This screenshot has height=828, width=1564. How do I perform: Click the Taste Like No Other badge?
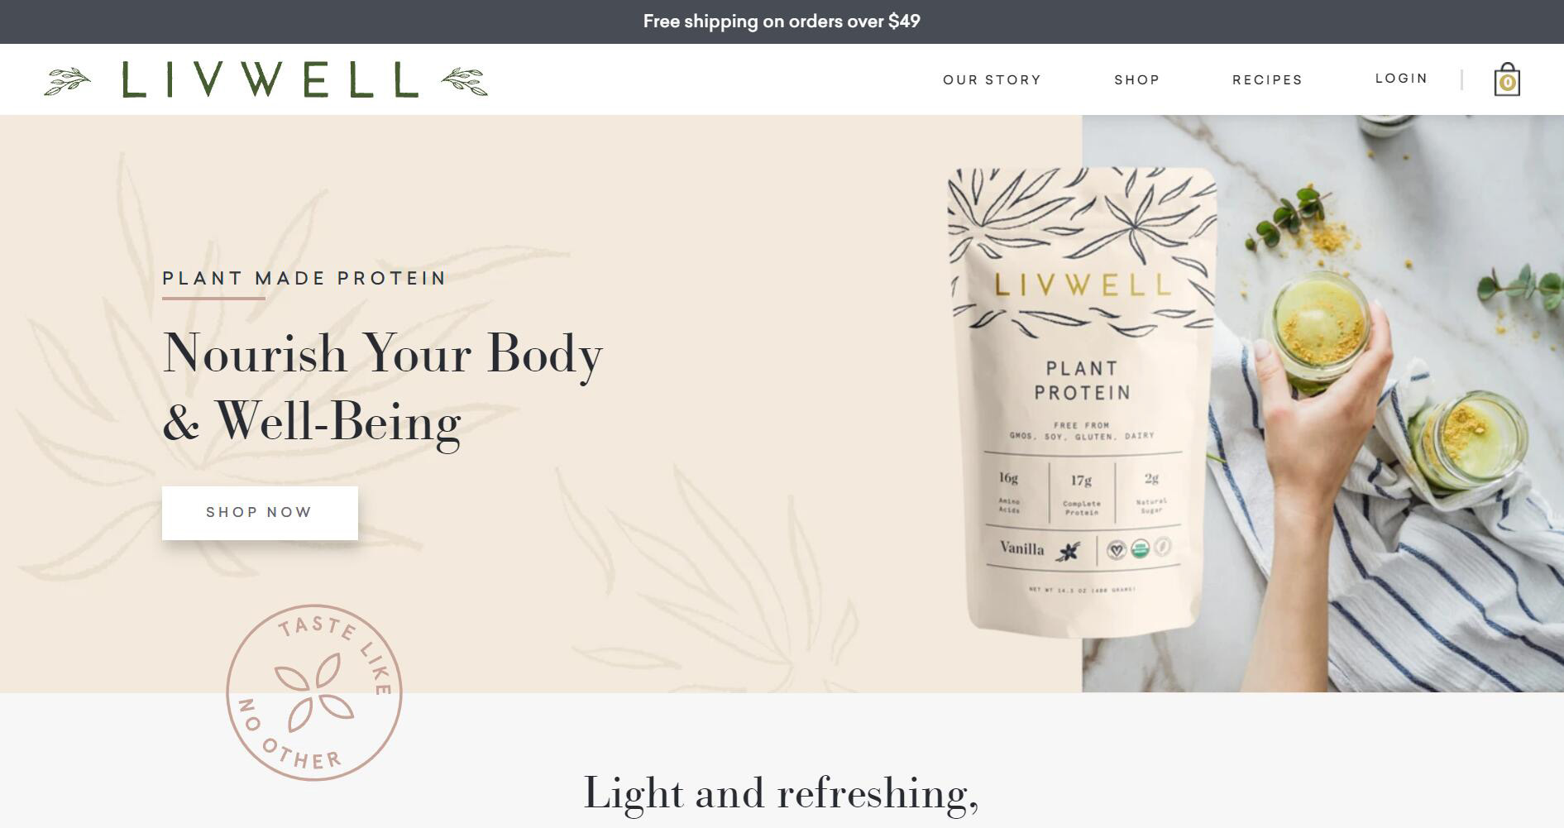314,692
